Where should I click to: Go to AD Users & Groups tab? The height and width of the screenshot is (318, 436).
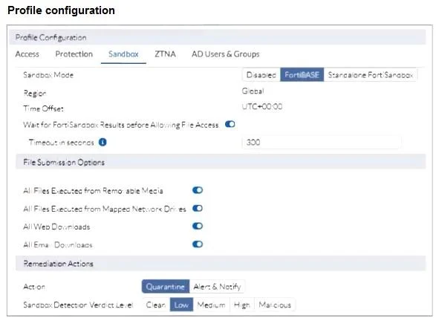coord(226,54)
